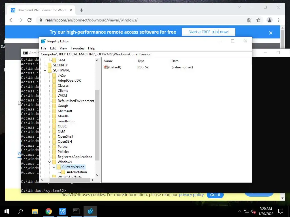Viewport: 290px width, 217px height.
Task: Select the Partner key folder icon
Action: (x=54, y=147)
